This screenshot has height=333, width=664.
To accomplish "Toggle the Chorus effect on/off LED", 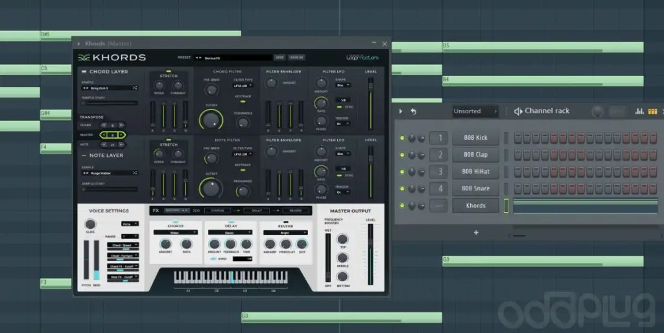I will 176,222.
